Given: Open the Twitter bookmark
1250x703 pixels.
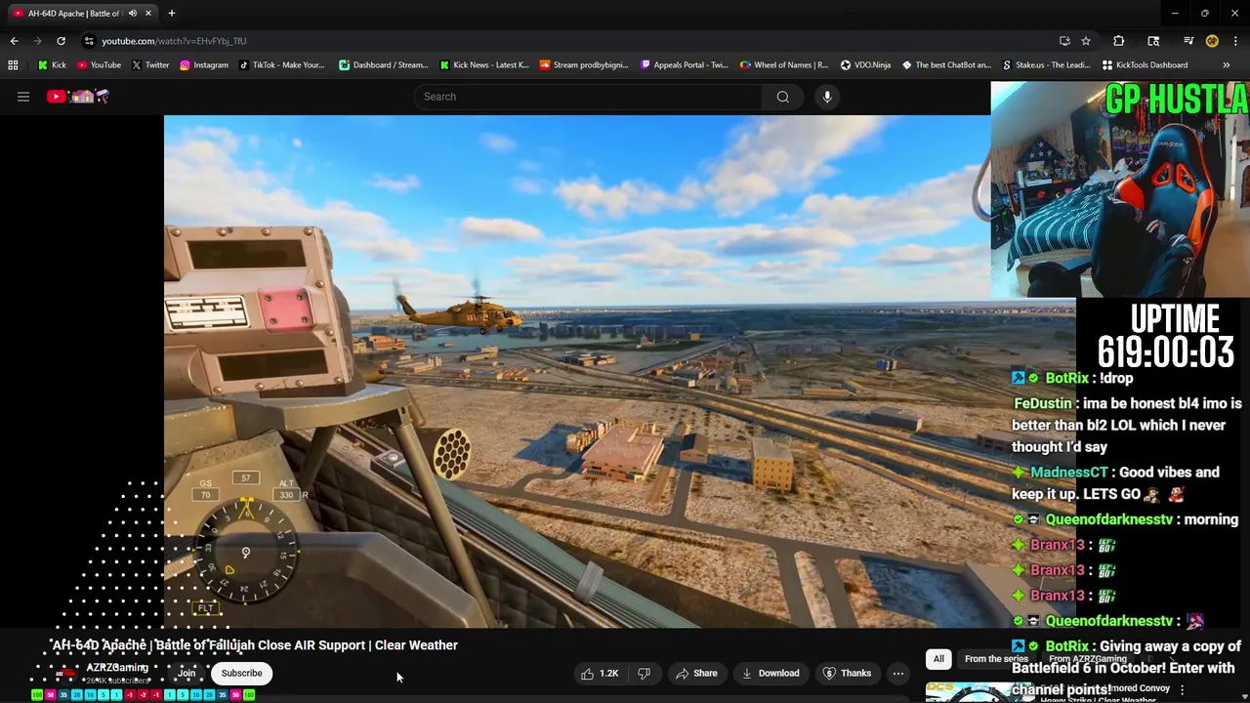Looking at the screenshot, I should tap(149, 65).
